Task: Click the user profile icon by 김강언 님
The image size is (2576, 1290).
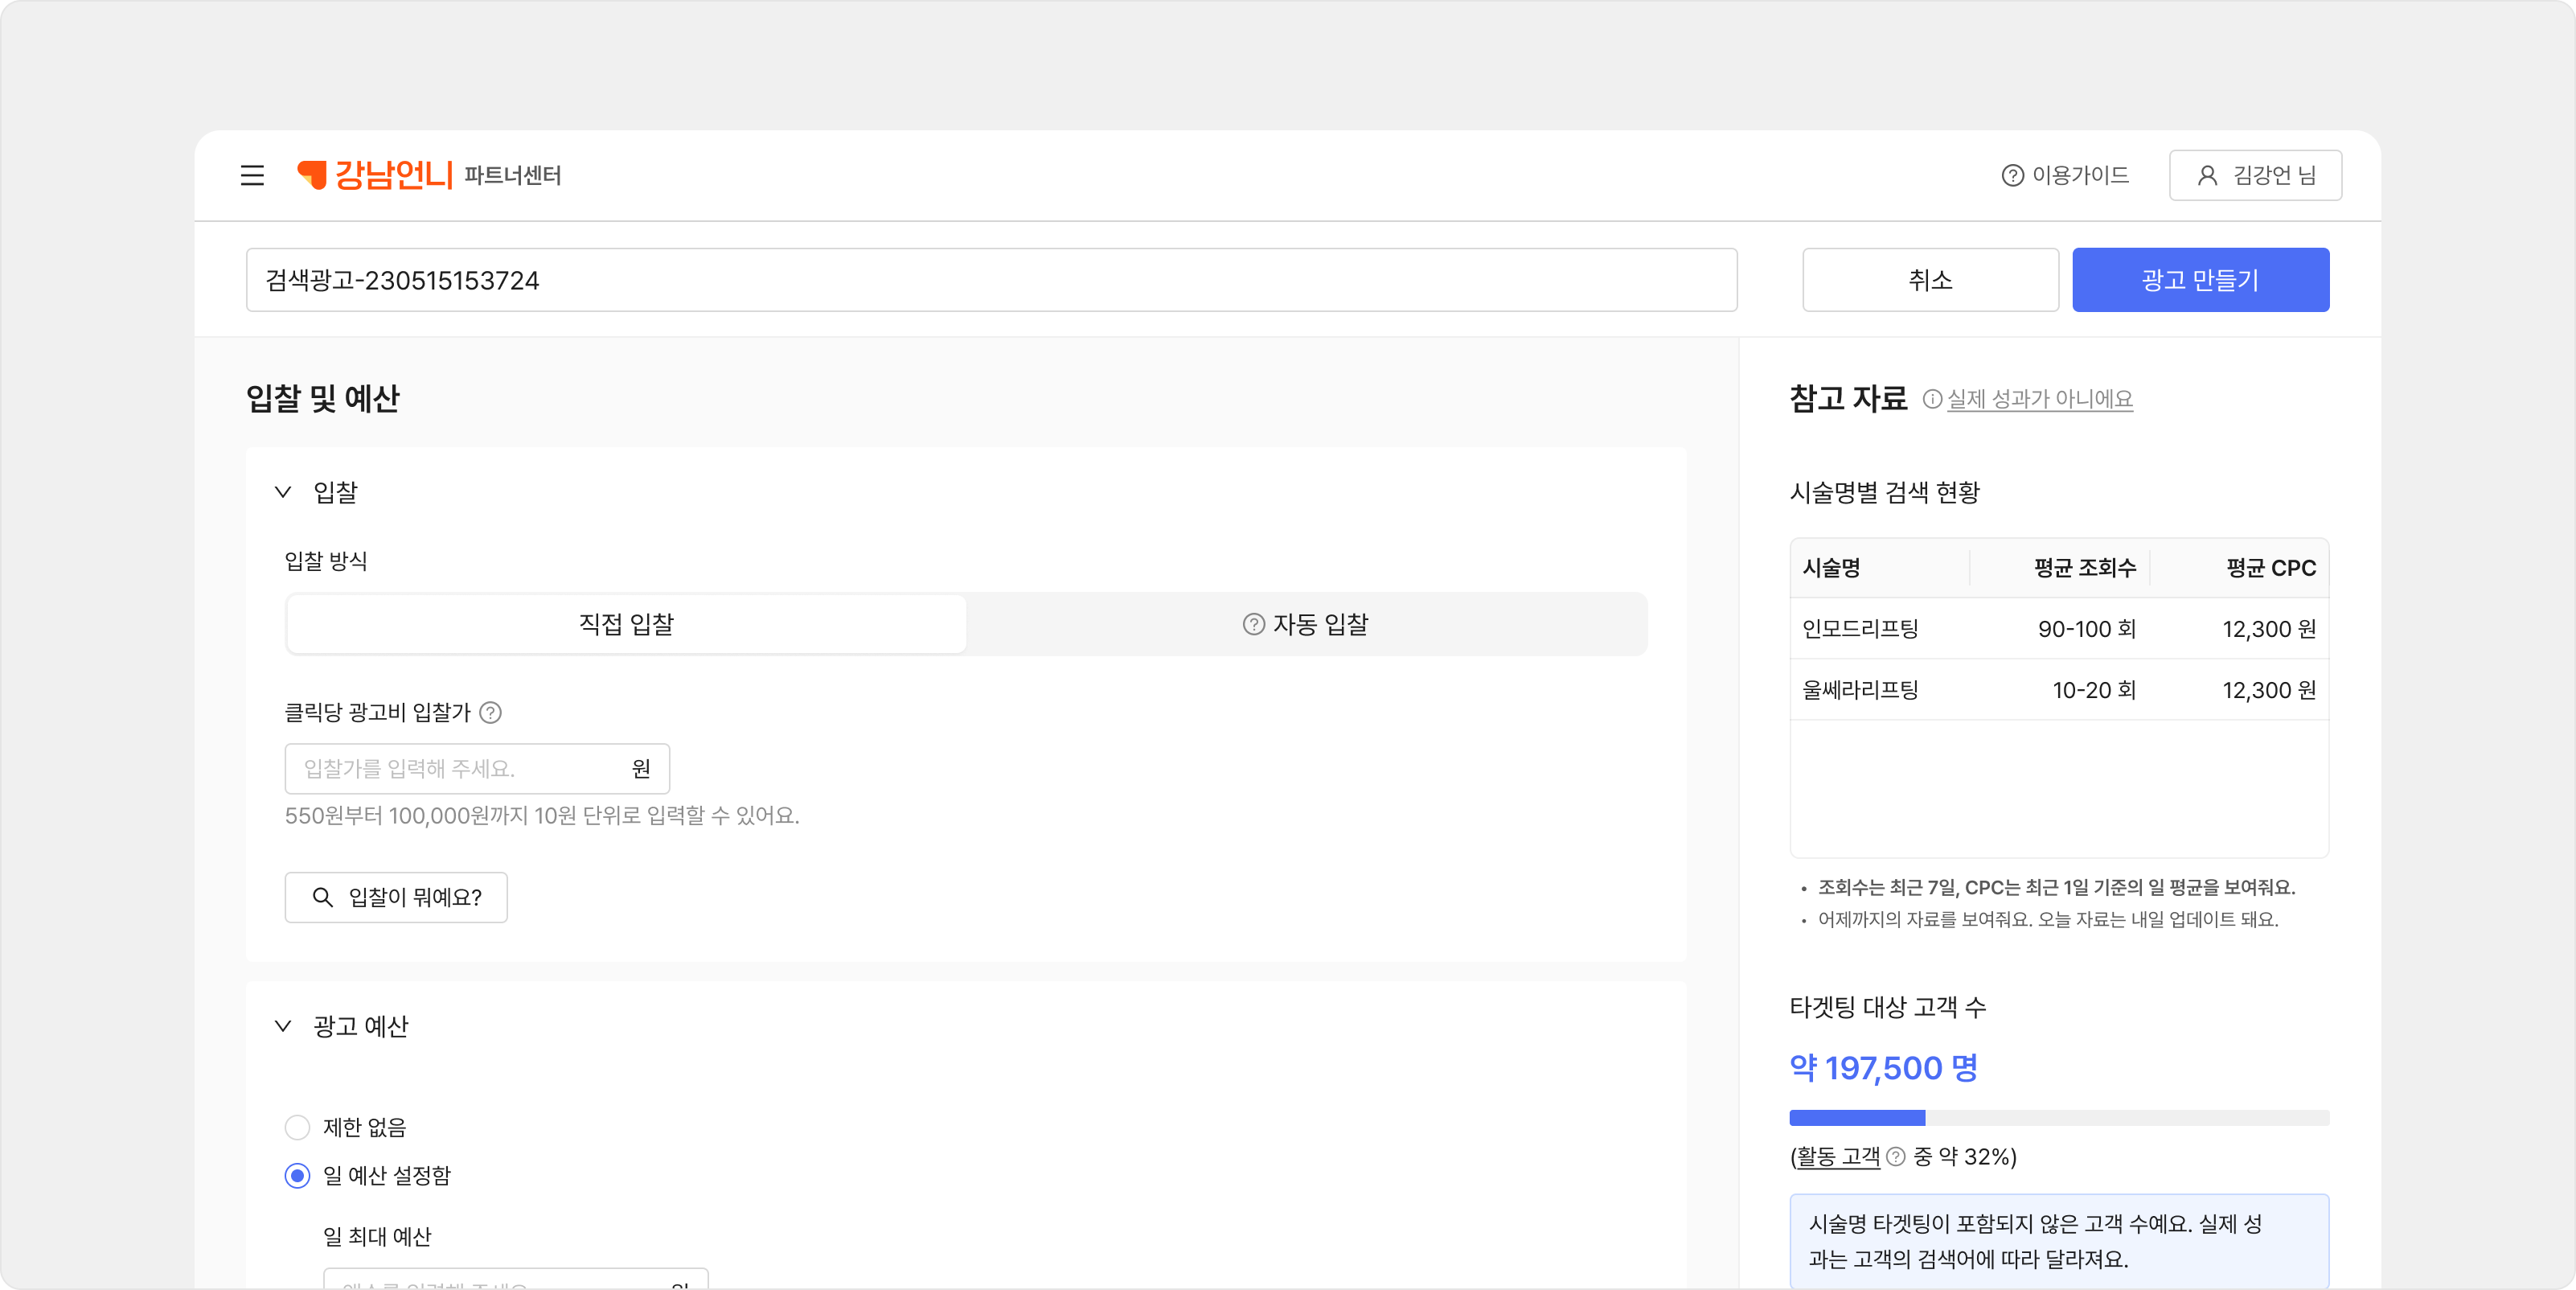Action: (2206, 176)
